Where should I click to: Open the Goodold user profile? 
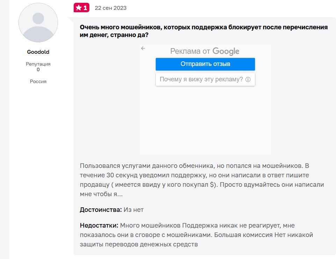(38, 52)
